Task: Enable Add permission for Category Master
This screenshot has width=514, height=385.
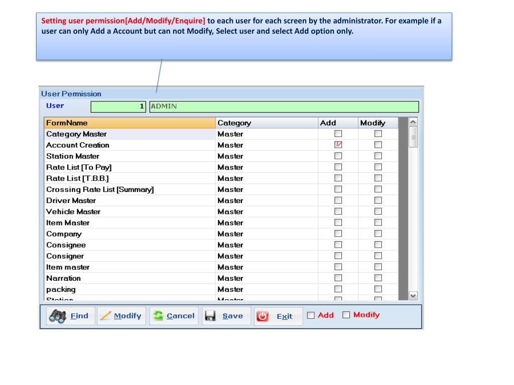Action: point(338,133)
